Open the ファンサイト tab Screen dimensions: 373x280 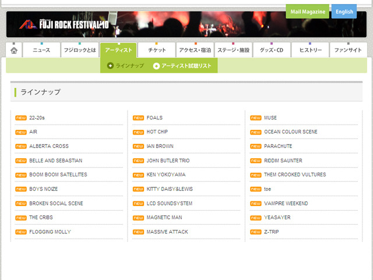tap(348, 50)
